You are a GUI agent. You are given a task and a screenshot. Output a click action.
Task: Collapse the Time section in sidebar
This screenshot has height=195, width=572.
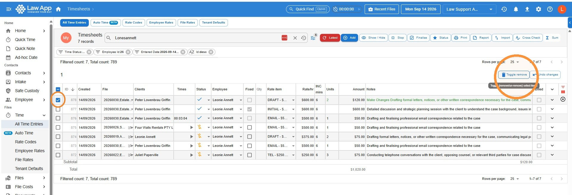click(x=44, y=115)
